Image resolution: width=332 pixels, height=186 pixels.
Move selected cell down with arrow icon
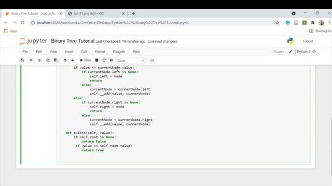[73, 60]
